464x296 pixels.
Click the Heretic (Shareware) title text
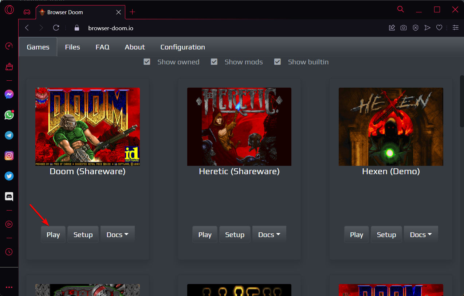239,171
